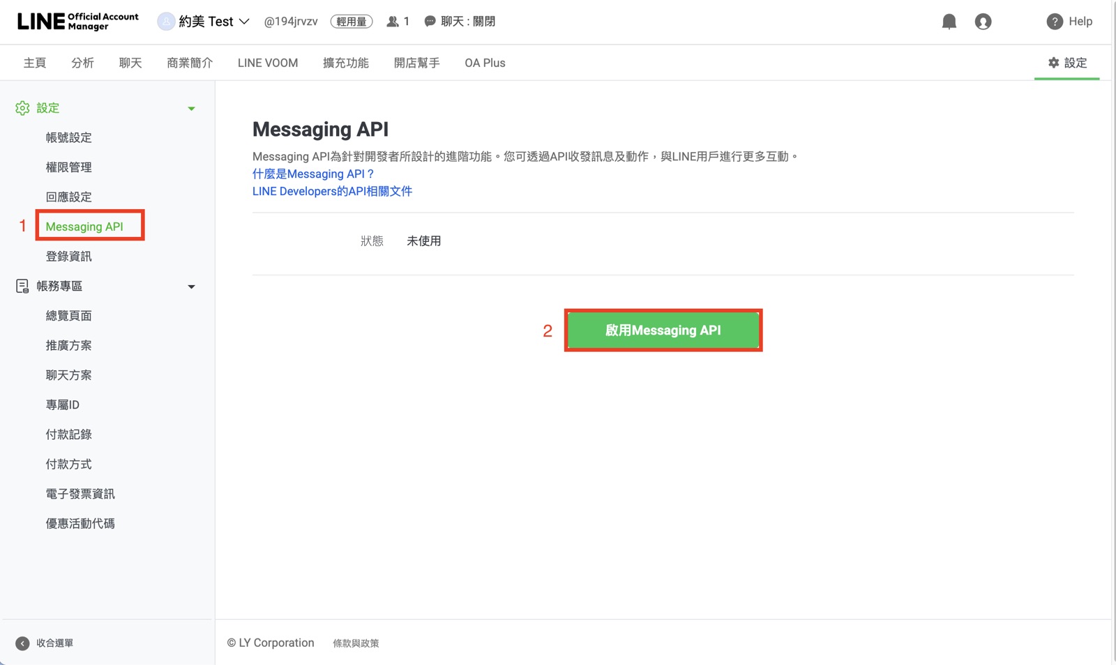The height and width of the screenshot is (665, 1116).
Task: Click the 帳務專區 billing document icon
Action: 22,286
